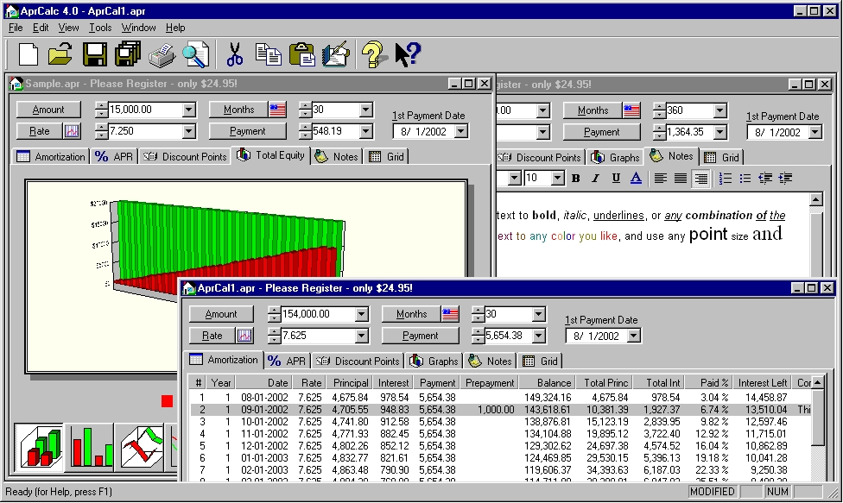Image resolution: width=843 pixels, height=503 pixels.
Task: Open Rate dropdown showing 7.625
Action: (362, 336)
